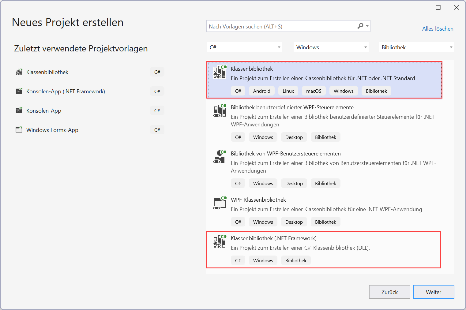Click the Klassenbibliothek (.NET Framework) template icon
Screen dimensions: 466x310
(219, 242)
